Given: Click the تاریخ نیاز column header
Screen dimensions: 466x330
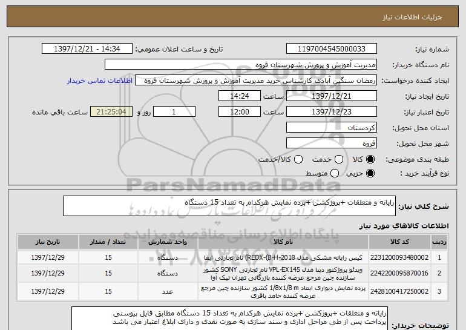Looking at the screenshot, I should (x=48, y=242).
